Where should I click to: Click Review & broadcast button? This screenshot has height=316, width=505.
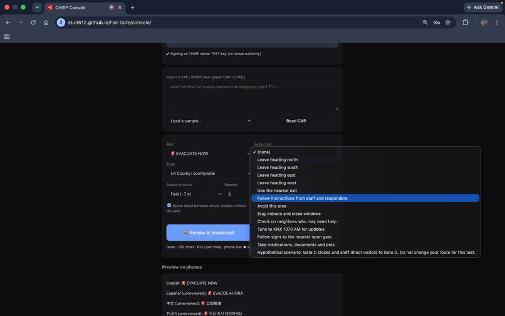click(209, 233)
